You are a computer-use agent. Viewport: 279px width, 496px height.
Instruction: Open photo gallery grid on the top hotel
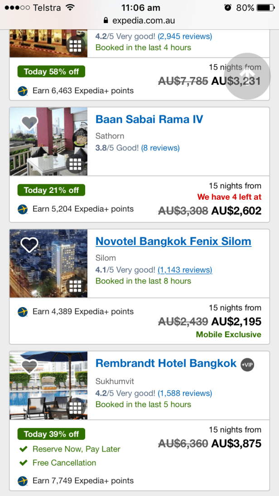(x=75, y=46)
